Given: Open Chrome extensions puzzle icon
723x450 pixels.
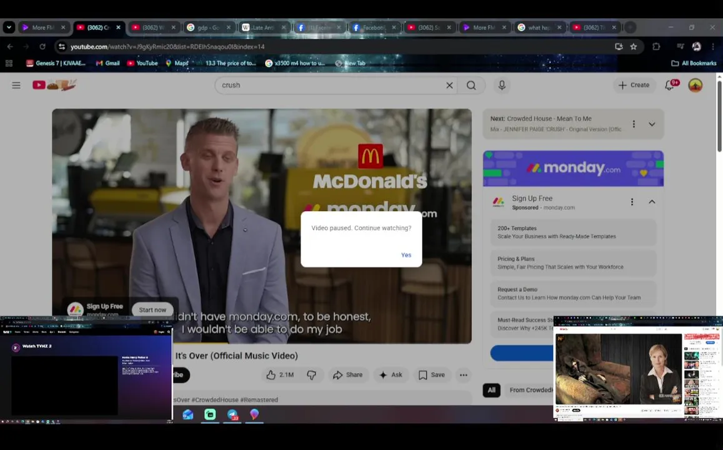Looking at the screenshot, I should (x=656, y=47).
